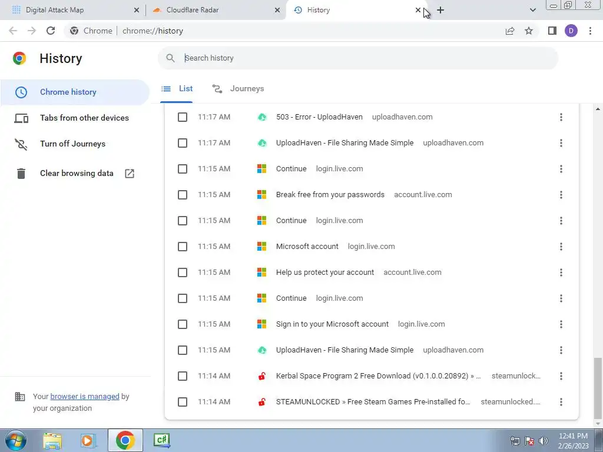Open actions menu for Microsoft account entry
603x452 pixels.
click(561, 247)
